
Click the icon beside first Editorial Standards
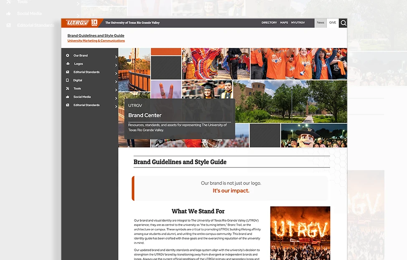68,72
